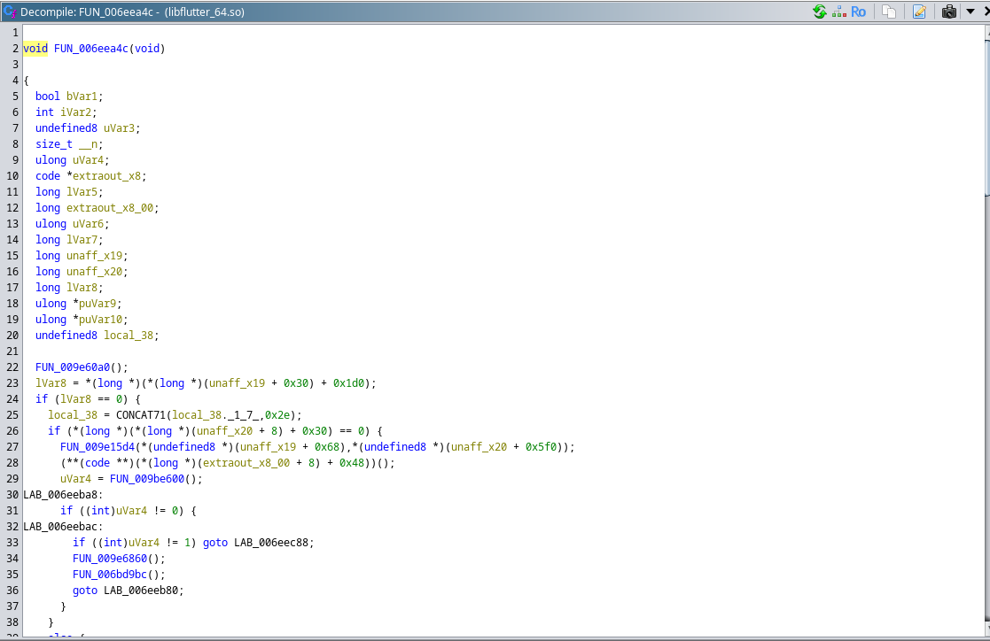Select the highlighted void return type

[35, 49]
